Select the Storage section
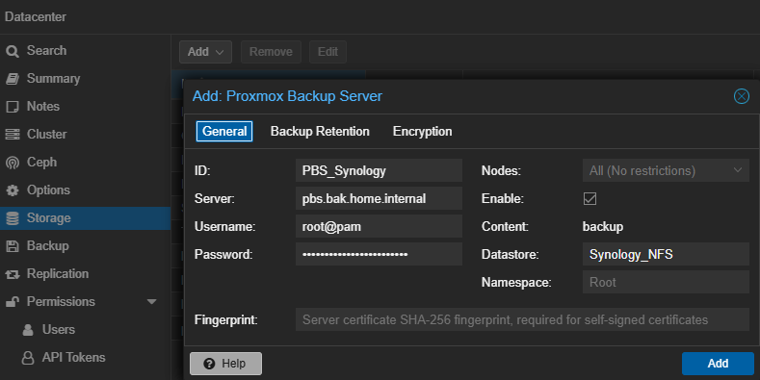This screenshot has width=760, height=380. (x=86, y=218)
